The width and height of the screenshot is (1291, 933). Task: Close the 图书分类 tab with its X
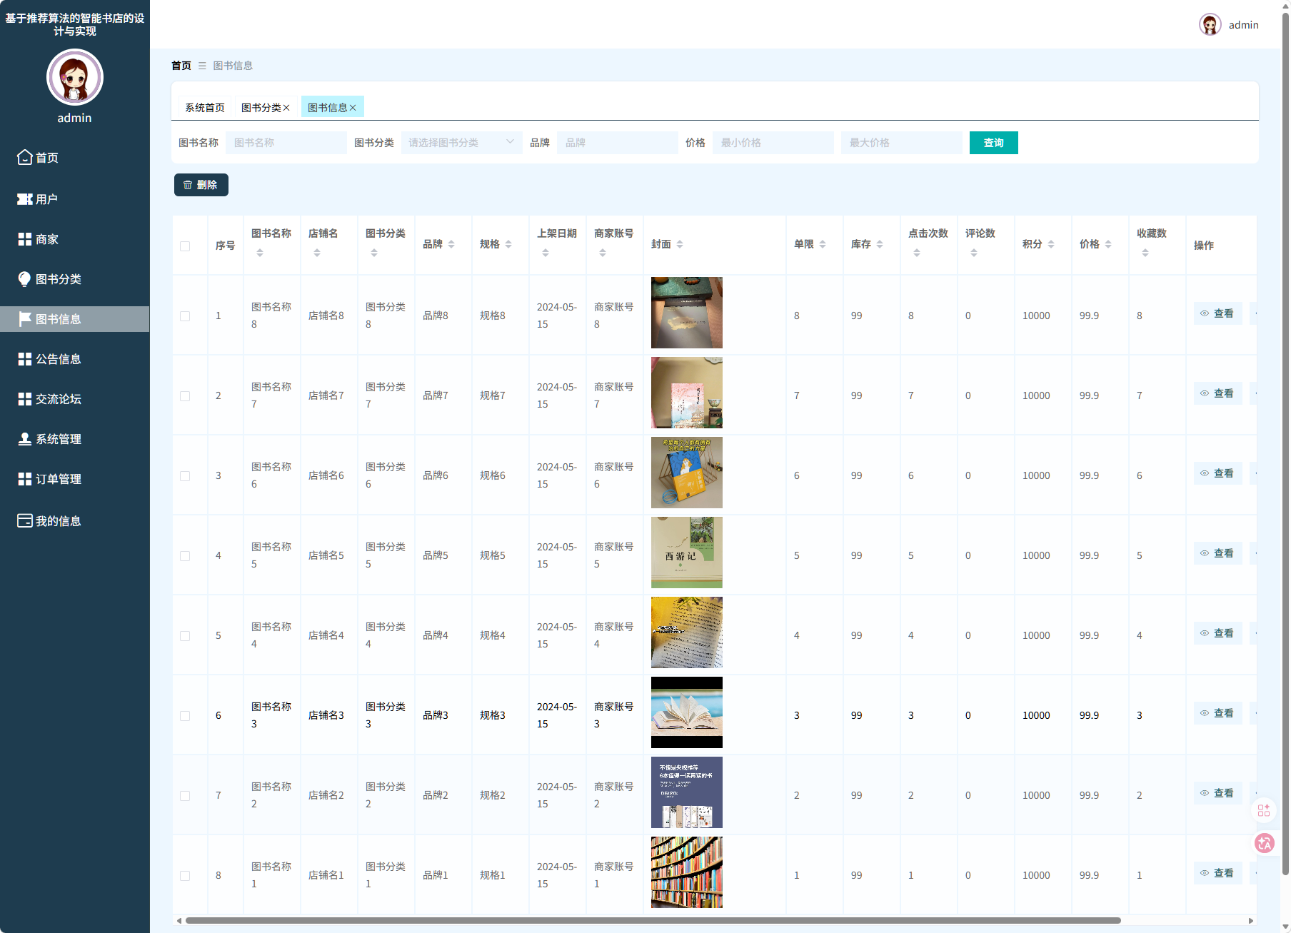click(x=286, y=108)
